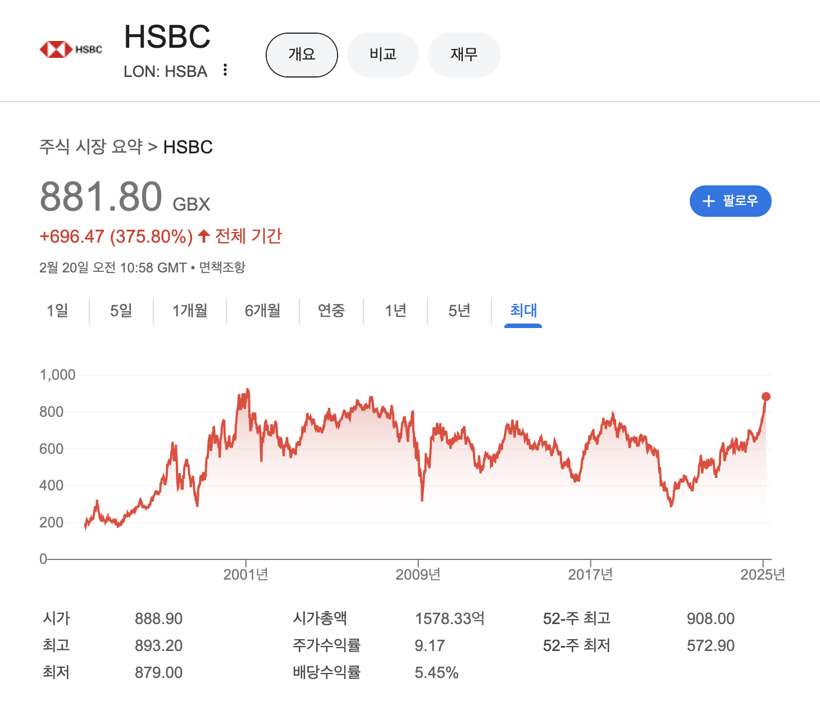The height and width of the screenshot is (701, 820).
Task: Click the 200 y-axis label
Action: (51, 522)
